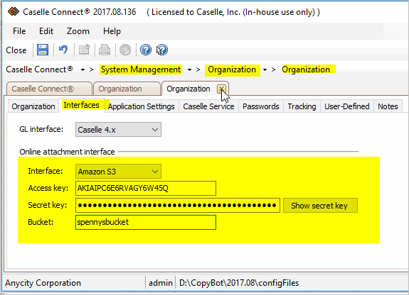
Task: Click Anycity Corporation in status bar
Action: [x=43, y=283]
